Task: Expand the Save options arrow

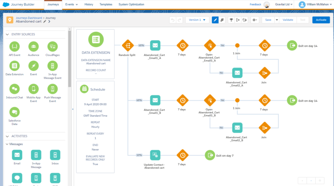Action: pyautogui.click(x=277, y=20)
